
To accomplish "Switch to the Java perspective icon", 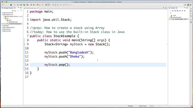I will (x=188, y=5).
